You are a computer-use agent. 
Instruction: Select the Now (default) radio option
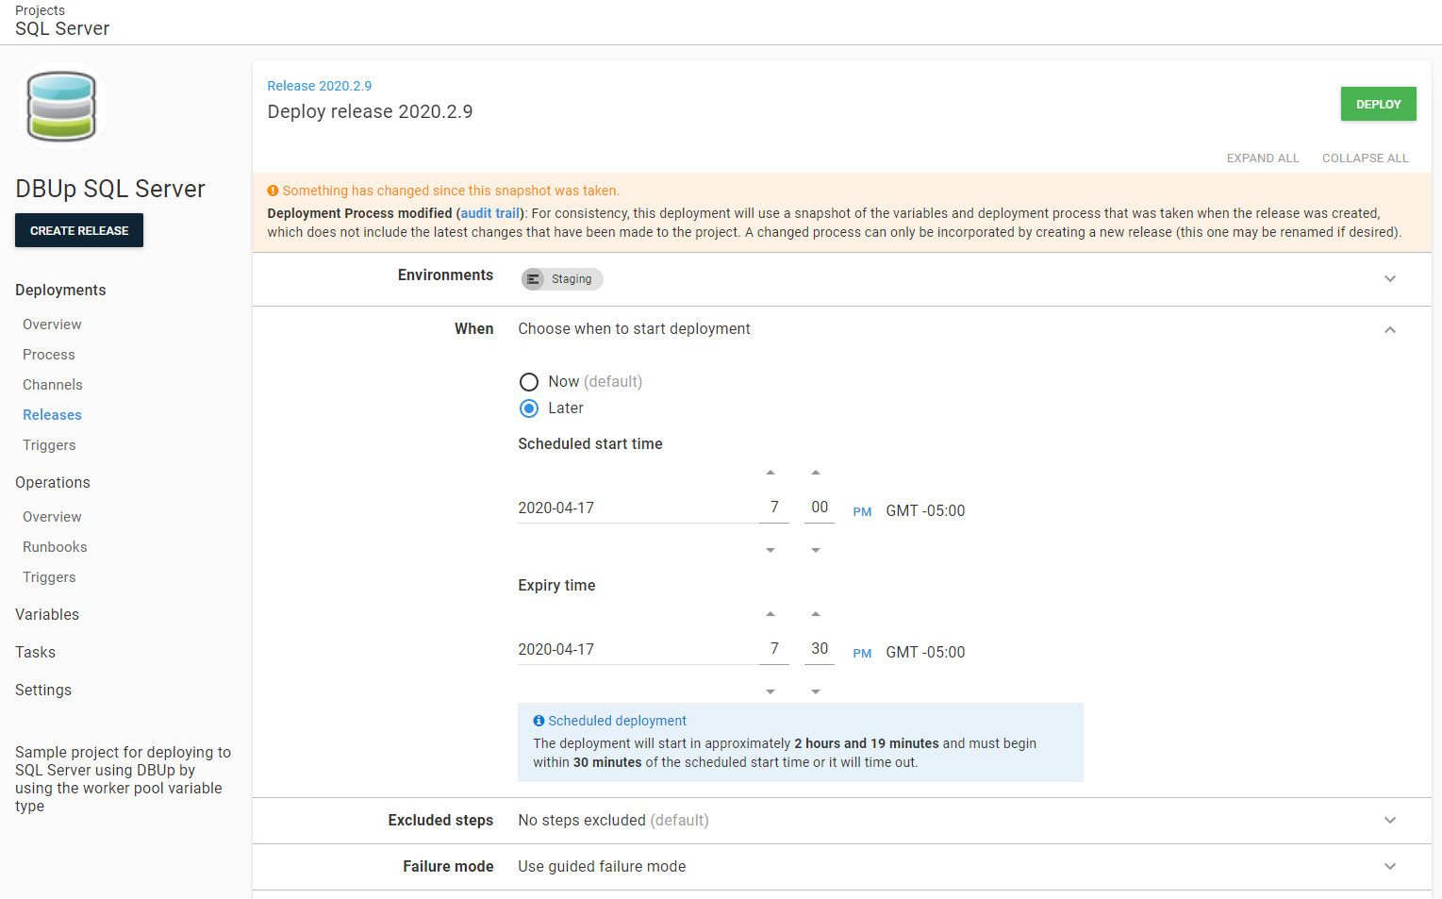(x=529, y=382)
